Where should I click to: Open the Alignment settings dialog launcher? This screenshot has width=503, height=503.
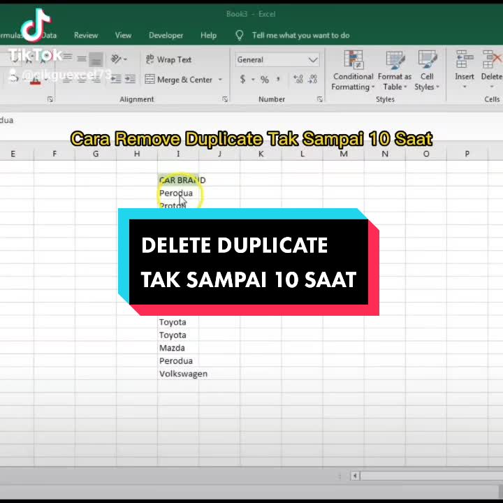tap(225, 99)
